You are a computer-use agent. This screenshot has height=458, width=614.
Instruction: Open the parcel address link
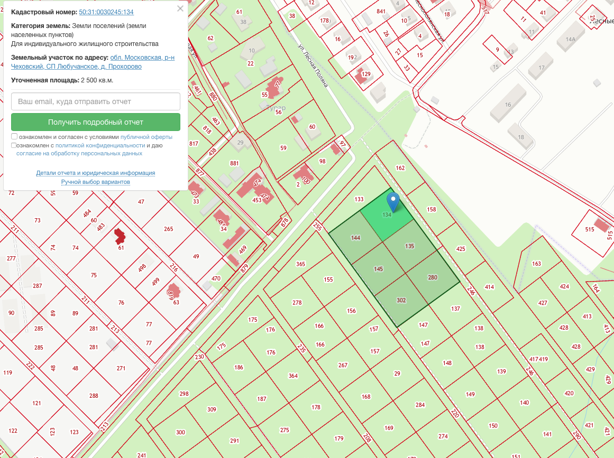point(93,62)
